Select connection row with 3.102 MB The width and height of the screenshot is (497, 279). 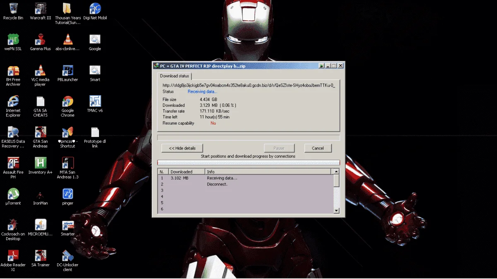tap(246, 178)
